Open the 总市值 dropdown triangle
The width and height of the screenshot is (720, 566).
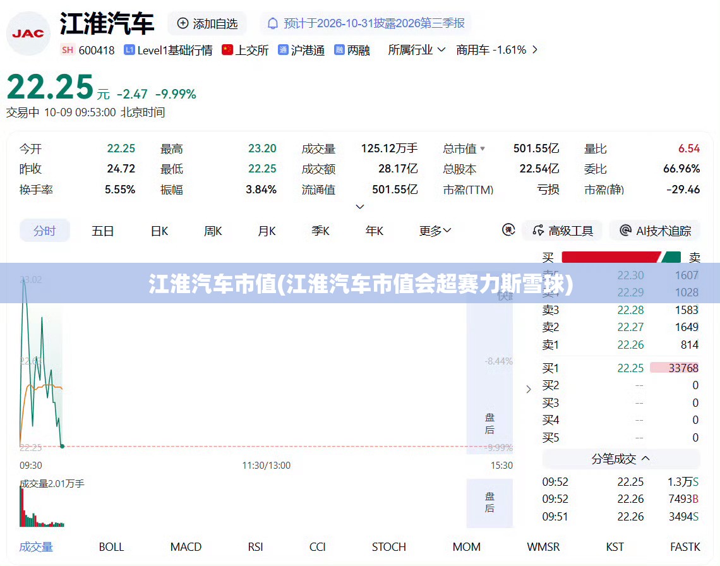(x=483, y=148)
